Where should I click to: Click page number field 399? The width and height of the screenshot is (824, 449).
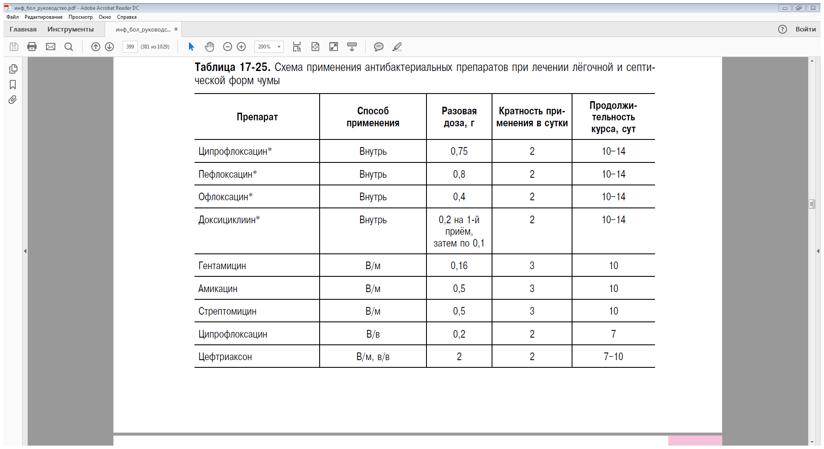[x=130, y=47]
